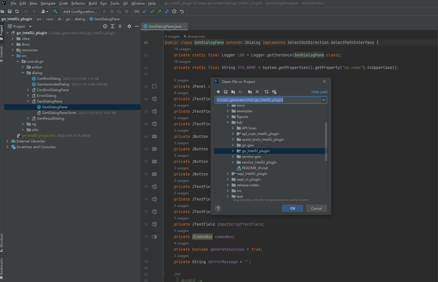
Task: Click the Desktop directory icon in dialog
Action: [226, 92]
